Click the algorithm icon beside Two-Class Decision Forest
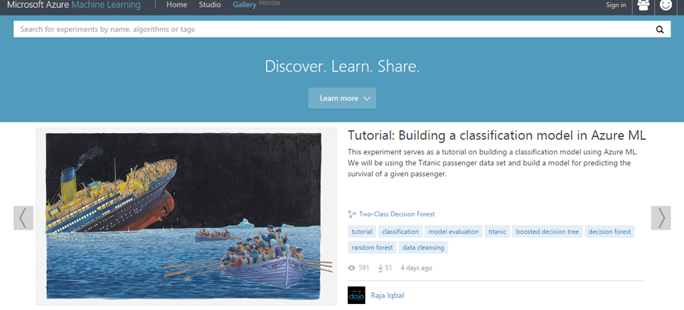This screenshot has height=310, width=684. click(x=352, y=214)
